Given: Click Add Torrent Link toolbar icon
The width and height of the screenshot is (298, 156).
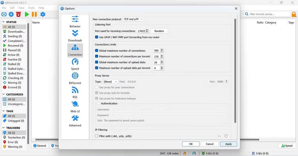Looking at the screenshot, I should coord(4,14).
